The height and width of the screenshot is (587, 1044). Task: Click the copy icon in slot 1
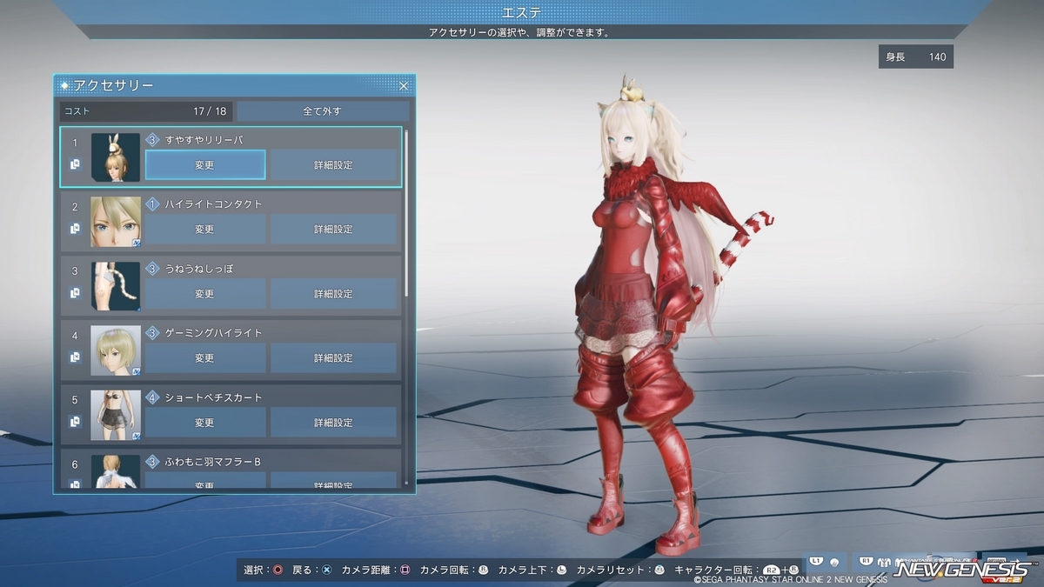[76, 164]
